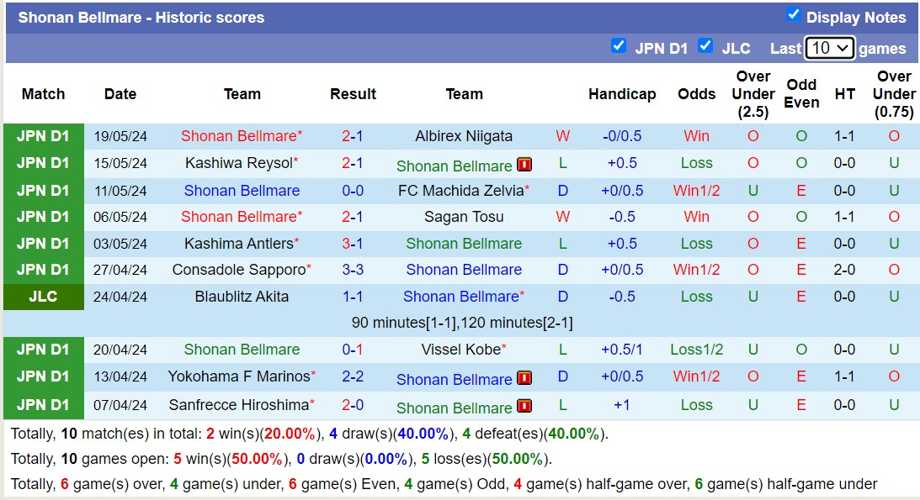Uncheck the JLC league filter
The height and width of the screenshot is (500, 920).
pos(705,46)
